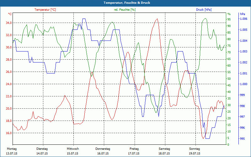Click the 'Freitag' day label
This screenshot has height=157, width=251.
pos(134,149)
